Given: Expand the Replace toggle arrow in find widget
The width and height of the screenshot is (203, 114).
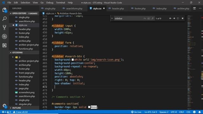Looking at the screenshot, I should [x=112, y=18].
